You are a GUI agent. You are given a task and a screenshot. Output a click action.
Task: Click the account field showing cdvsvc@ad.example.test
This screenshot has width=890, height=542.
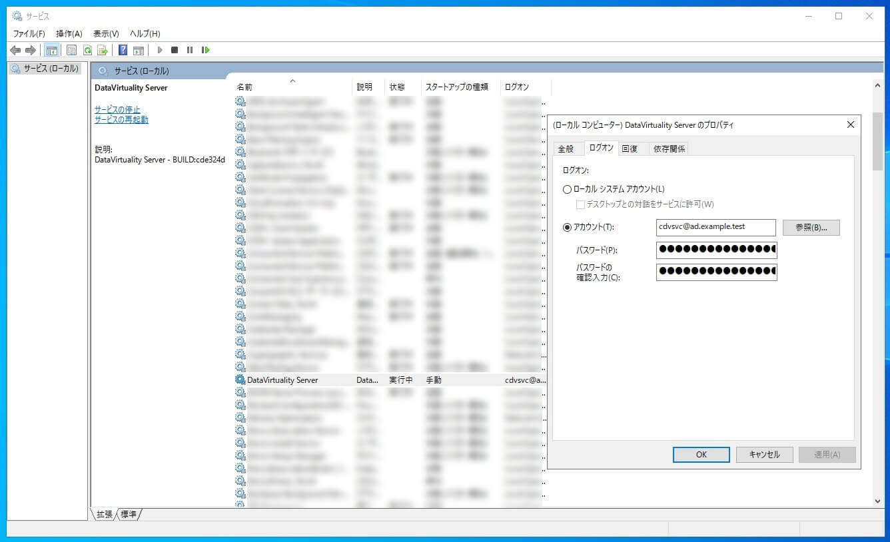coord(716,227)
